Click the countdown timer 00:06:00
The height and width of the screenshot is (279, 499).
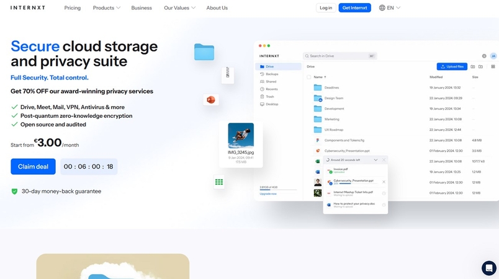click(89, 167)
